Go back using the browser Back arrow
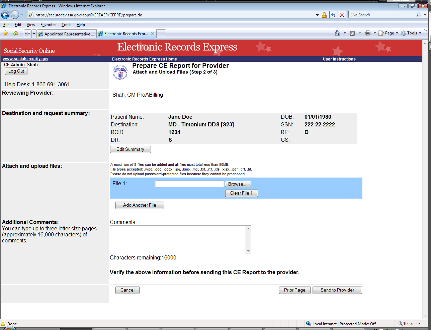 tap(5, 15)
